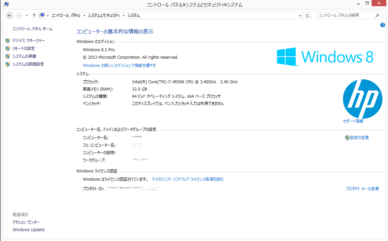
Task: Open コントロール パネル ホーム
Action: (33, 29)
